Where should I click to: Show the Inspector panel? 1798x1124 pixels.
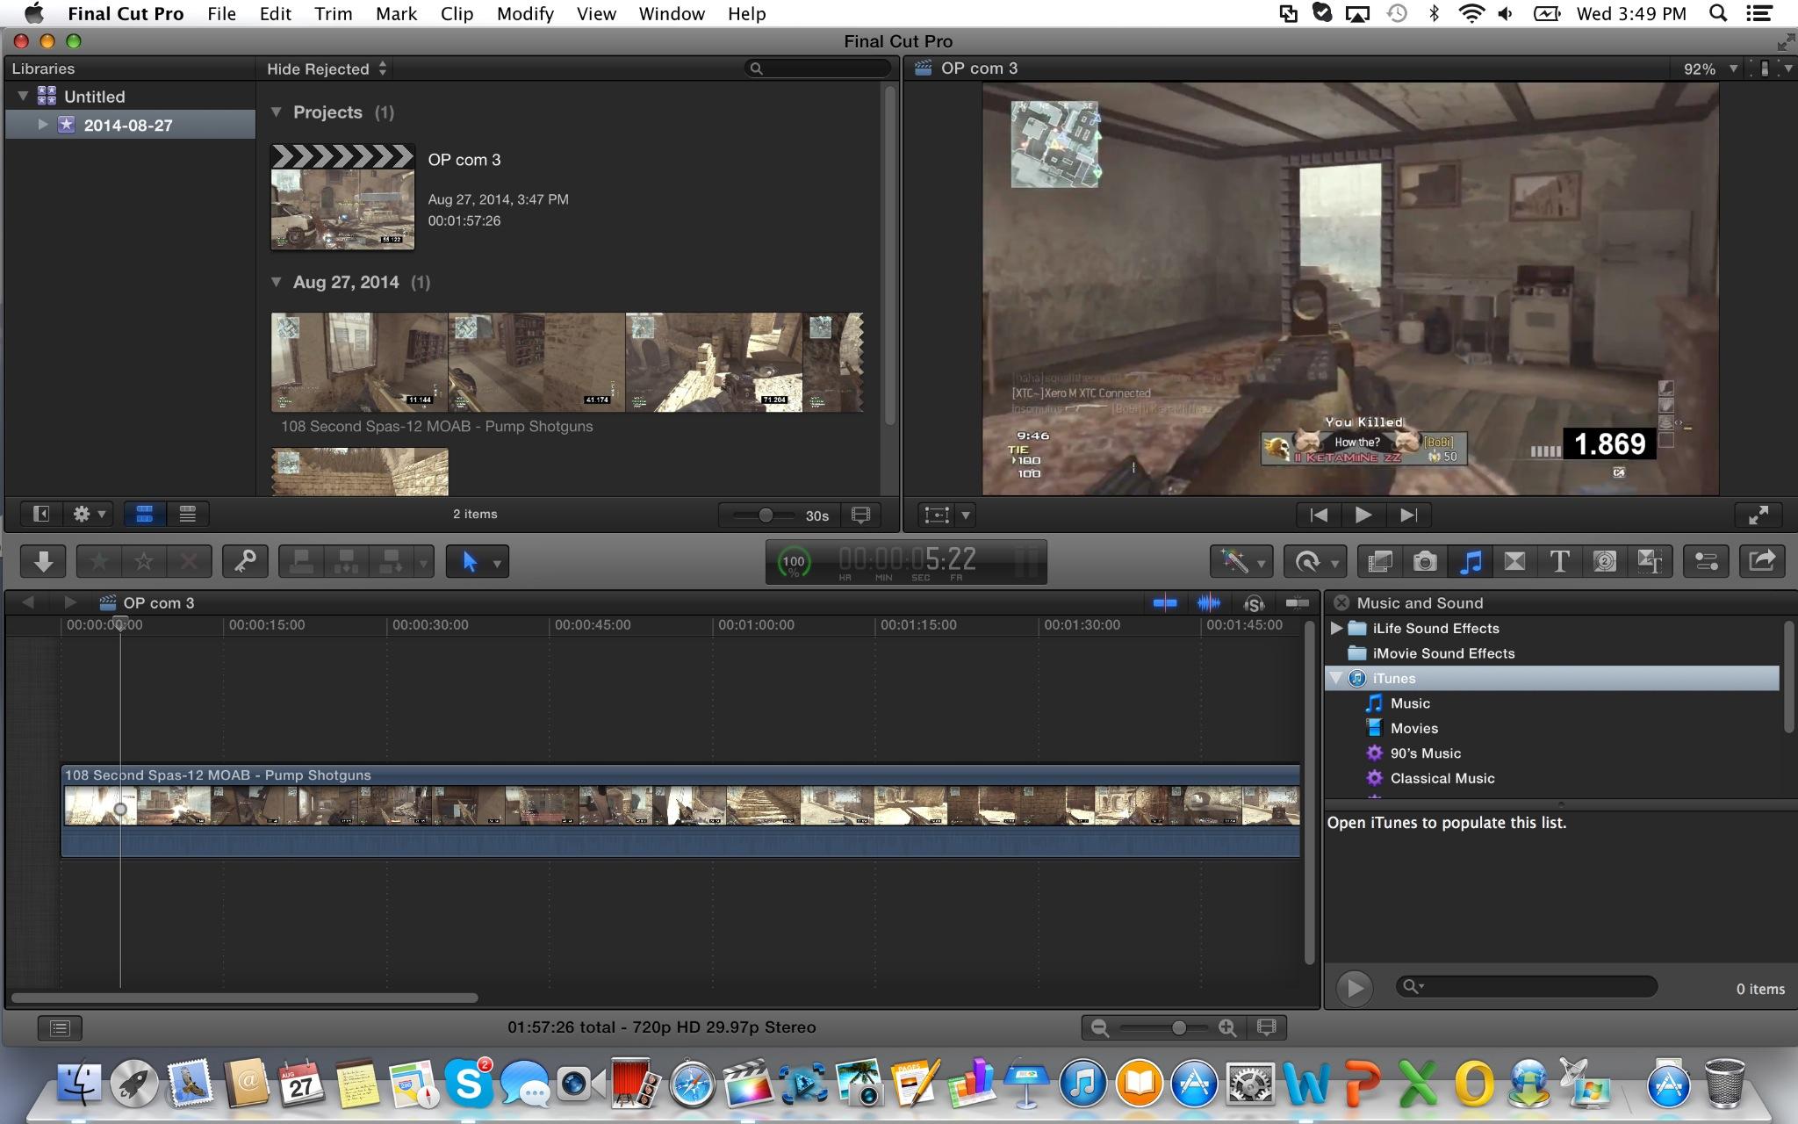click(1706, 561)
